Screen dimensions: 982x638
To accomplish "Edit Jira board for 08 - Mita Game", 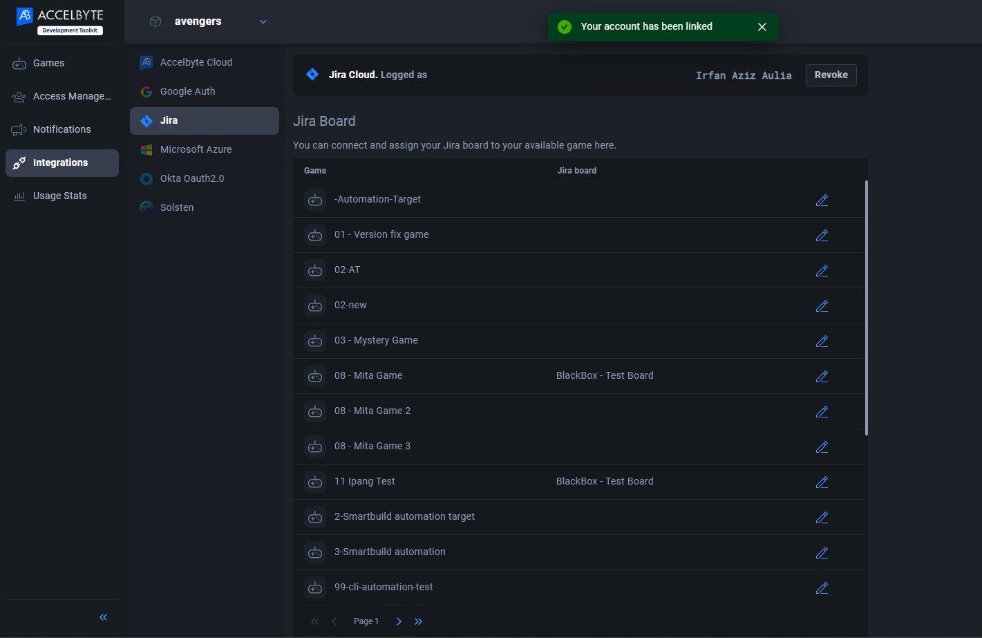I will point(822,376).
